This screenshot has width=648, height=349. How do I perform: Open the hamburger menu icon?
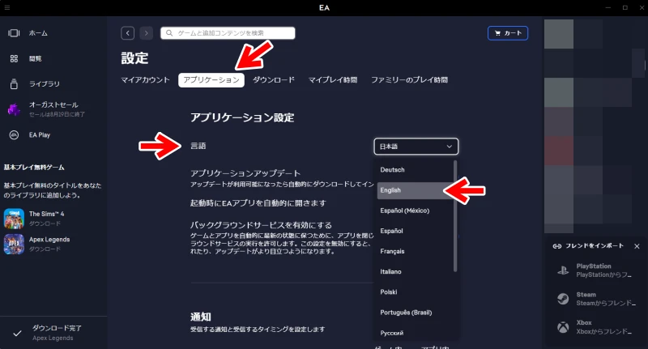pyautogui.click(x=7, y=7)
